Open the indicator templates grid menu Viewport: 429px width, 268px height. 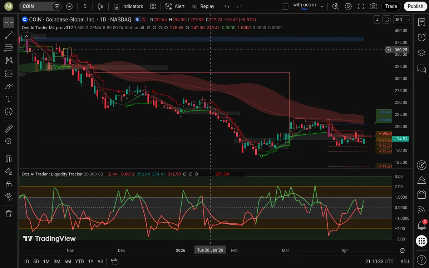click(x=153, y=6)
